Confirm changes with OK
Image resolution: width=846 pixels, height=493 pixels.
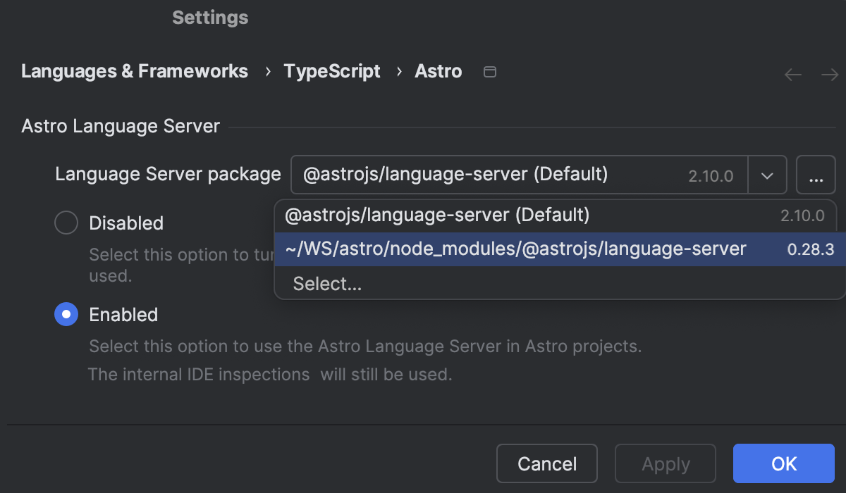[783, 463]
